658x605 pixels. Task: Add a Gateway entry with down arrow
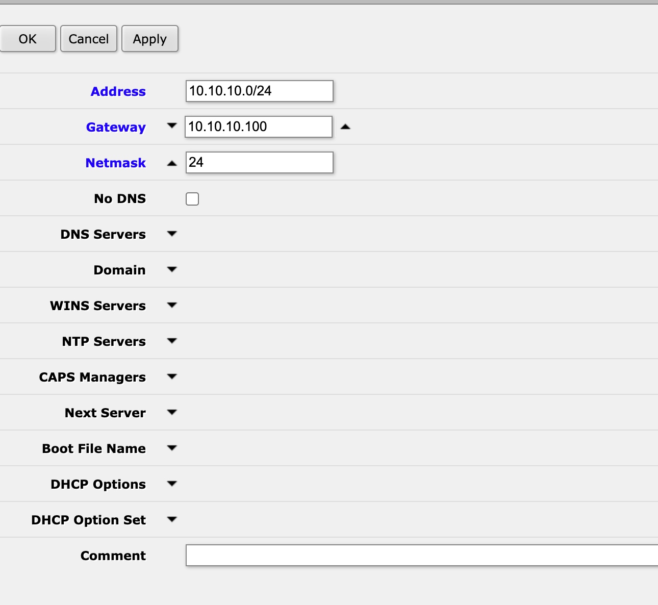pyautogui.click(x=172, y=126)
